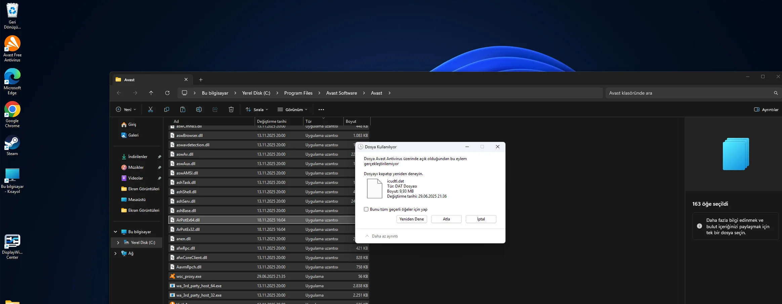Click the 'Avast klasöründe ara' search field
782x304 pixels.
(689, 93)
